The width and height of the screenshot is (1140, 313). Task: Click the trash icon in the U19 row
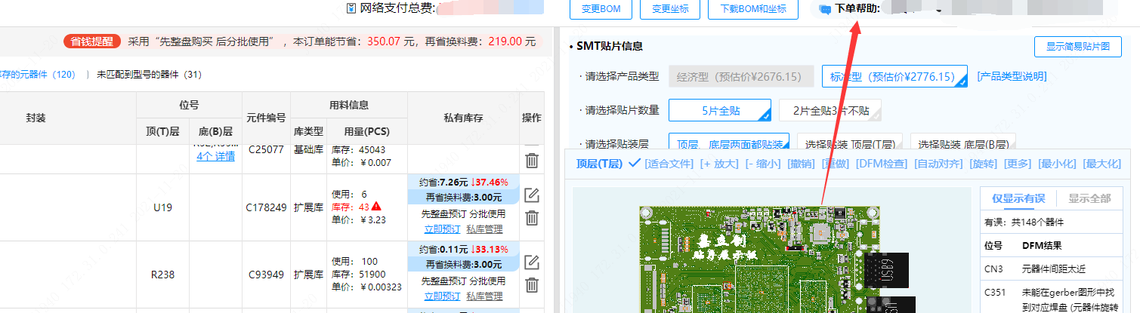pyautogui.click(x=532, y=218)
